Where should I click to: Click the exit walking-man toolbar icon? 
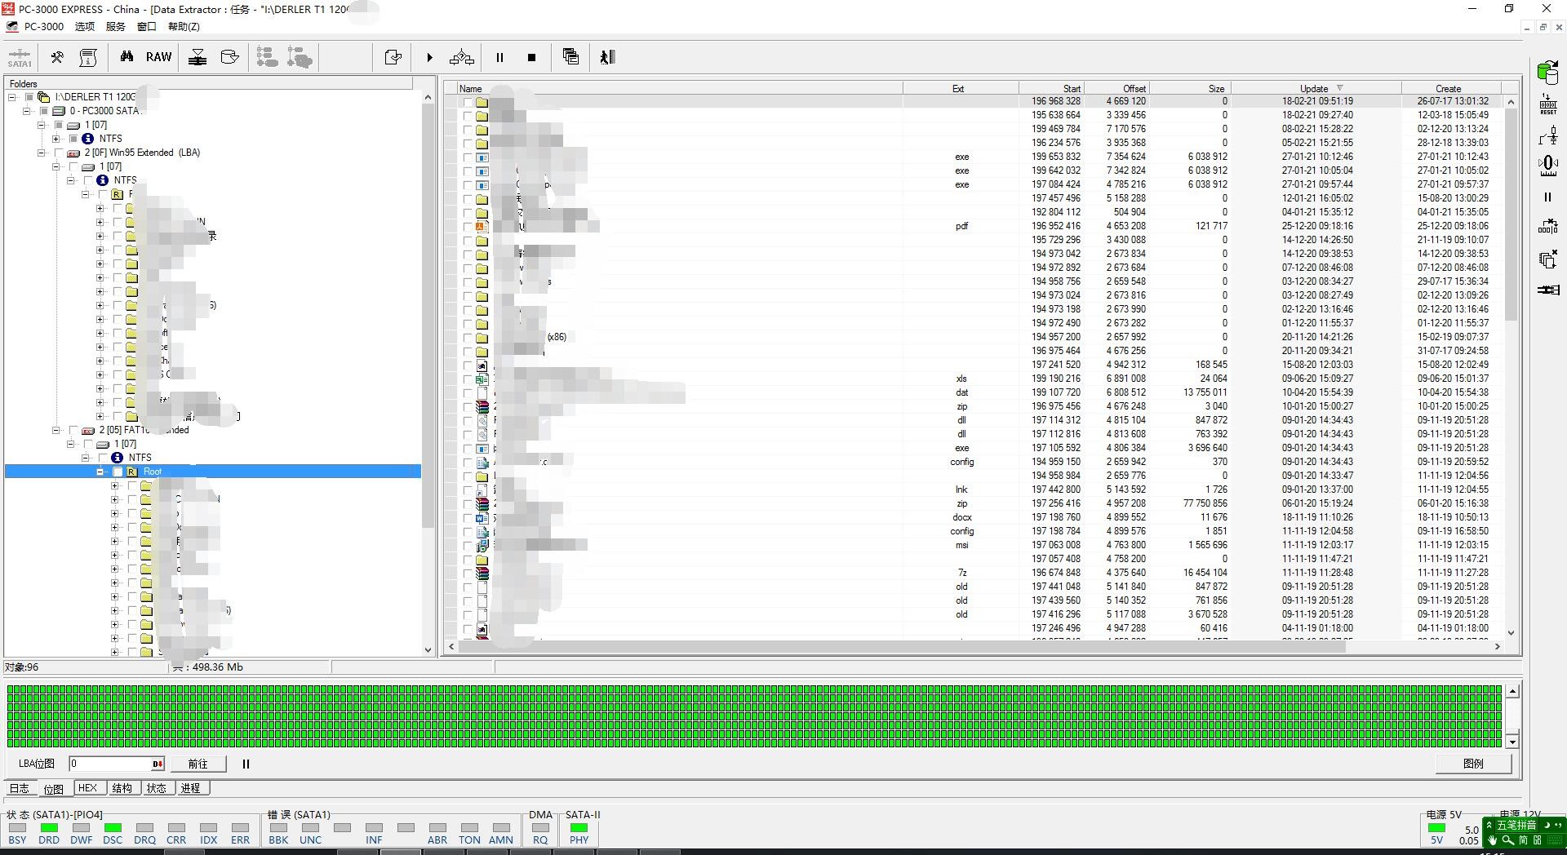[607, 57]
